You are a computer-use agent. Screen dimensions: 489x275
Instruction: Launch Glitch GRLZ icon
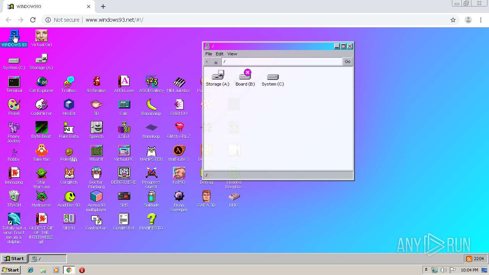tap(179, 130)
